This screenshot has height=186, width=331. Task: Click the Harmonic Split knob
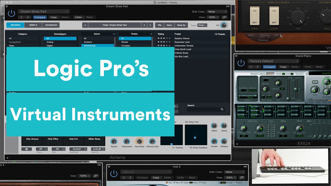[x=152, y=141]
